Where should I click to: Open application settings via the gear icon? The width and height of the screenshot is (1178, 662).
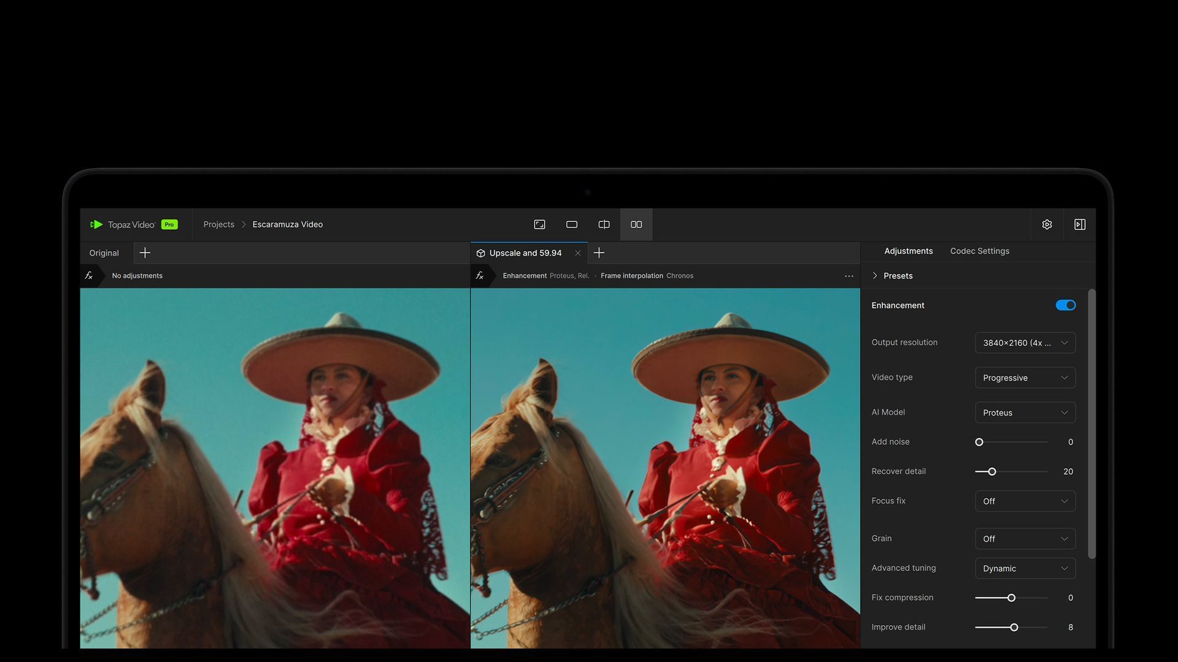(1047, 224)
